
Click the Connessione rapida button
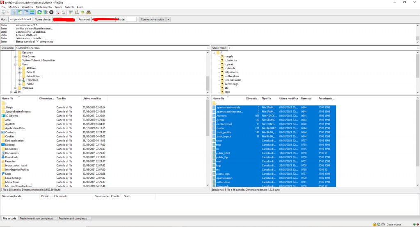point(152,20)
